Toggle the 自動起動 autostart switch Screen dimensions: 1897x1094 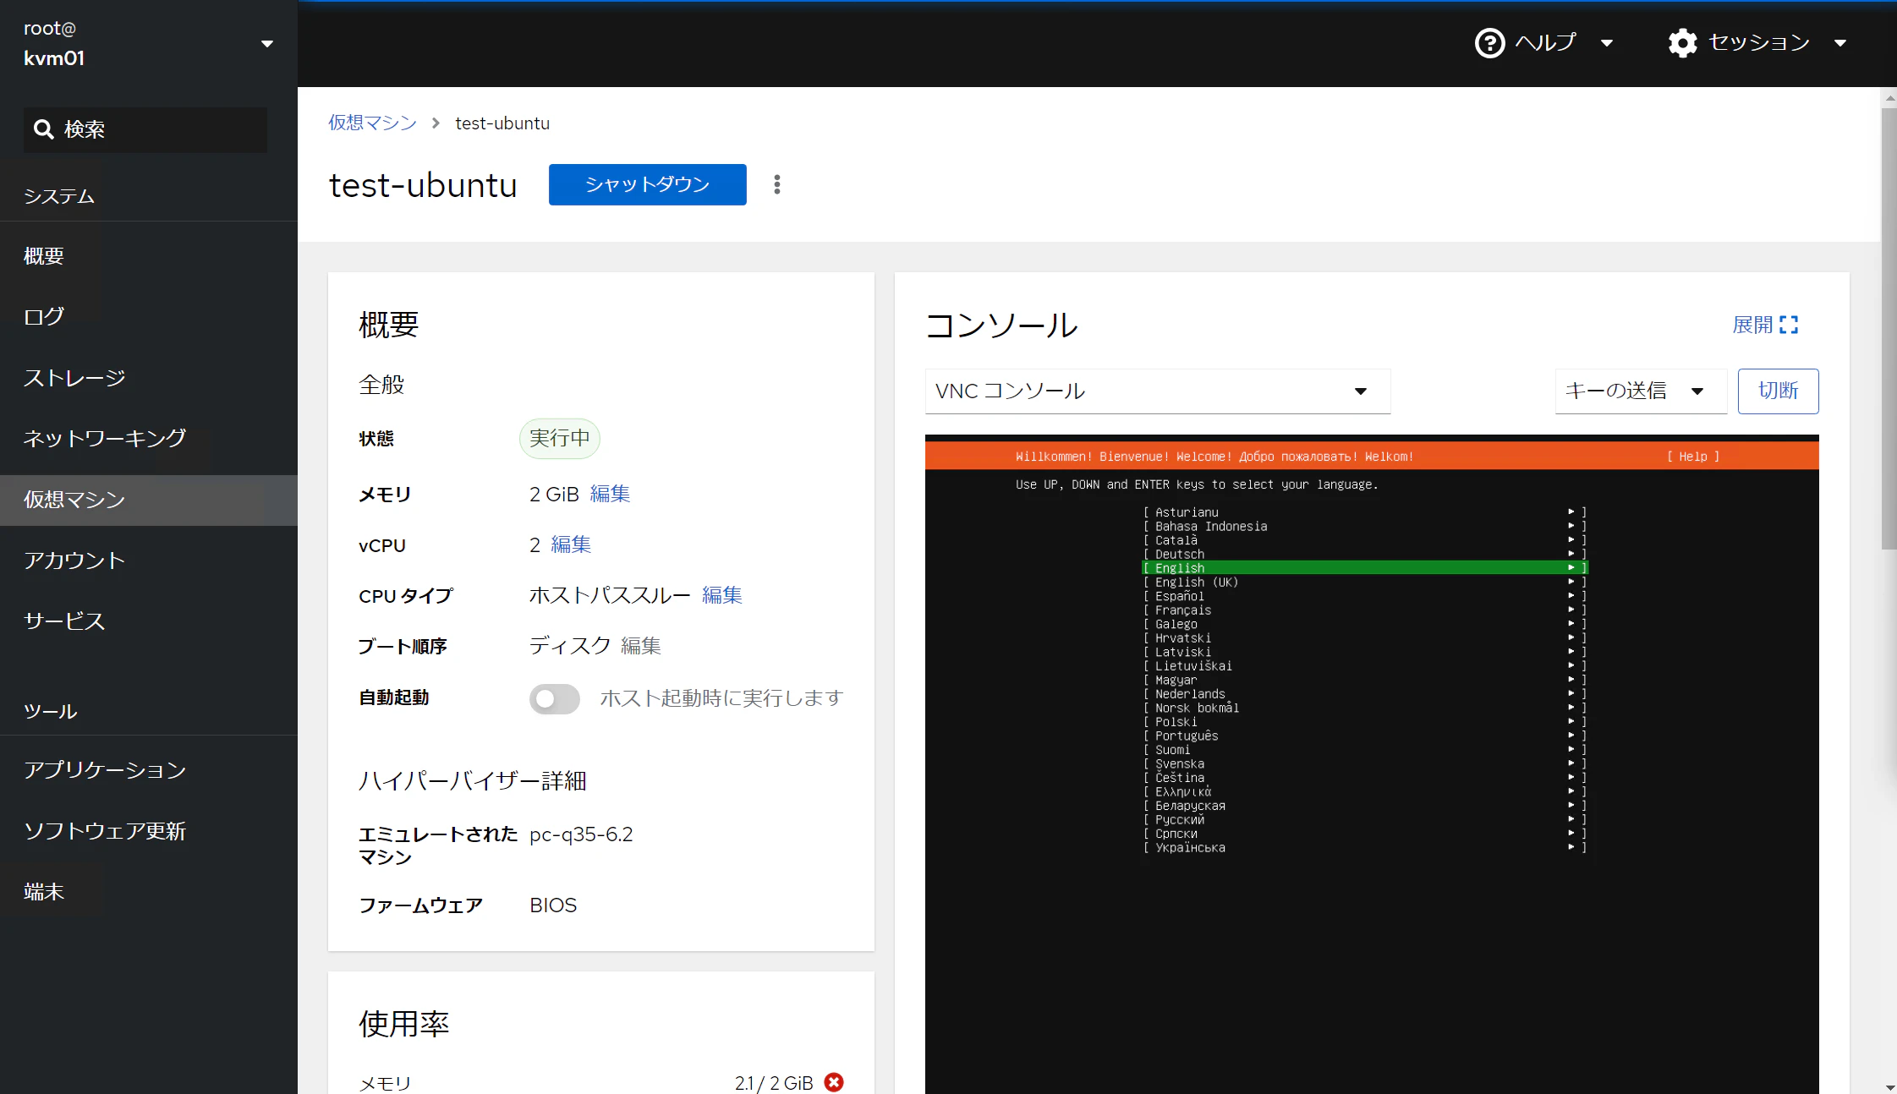tap(554, 698)
